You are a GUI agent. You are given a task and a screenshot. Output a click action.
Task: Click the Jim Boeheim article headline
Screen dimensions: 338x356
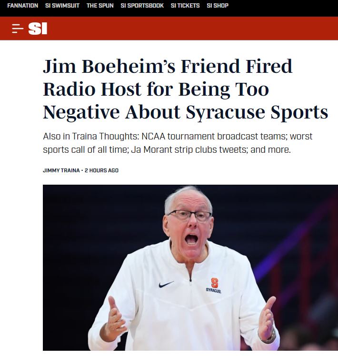pos(185,89)
